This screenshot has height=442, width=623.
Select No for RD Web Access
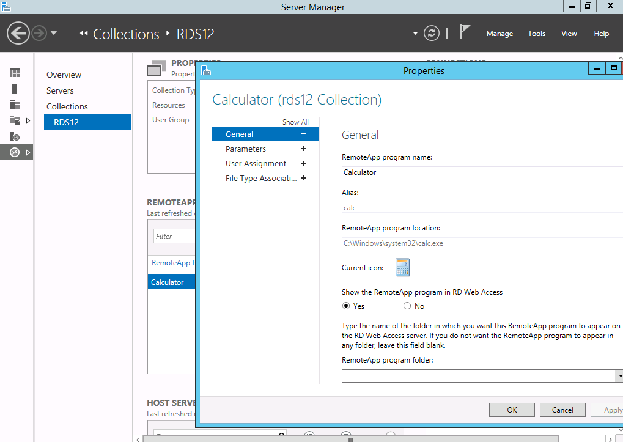[x=407, y=306]
